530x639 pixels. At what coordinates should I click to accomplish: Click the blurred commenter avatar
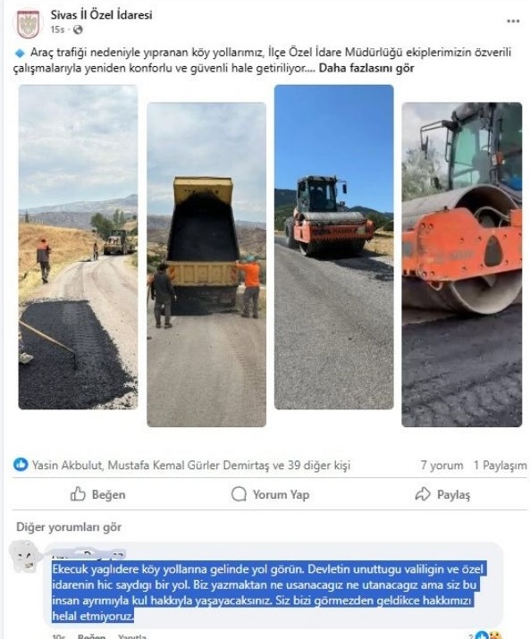tap(25, 556)
